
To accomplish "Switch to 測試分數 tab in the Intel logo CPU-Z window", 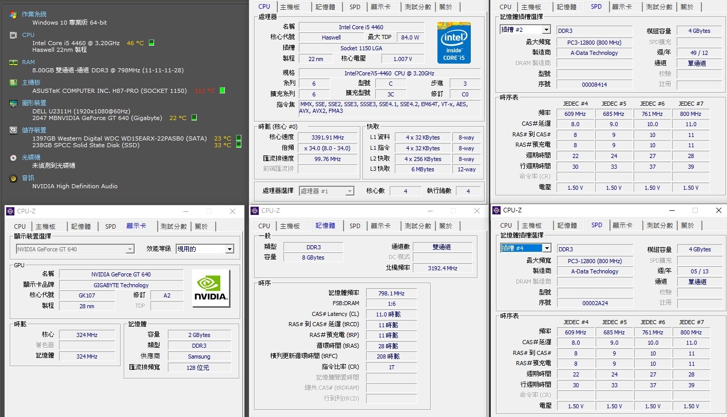I will [x=417, y=7].
